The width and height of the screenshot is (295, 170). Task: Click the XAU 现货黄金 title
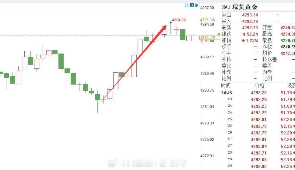tap(240, 7)
